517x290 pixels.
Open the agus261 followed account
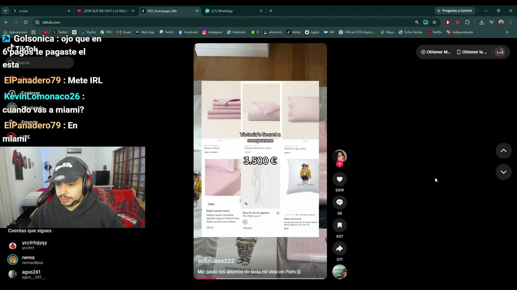tap(27, 274)
